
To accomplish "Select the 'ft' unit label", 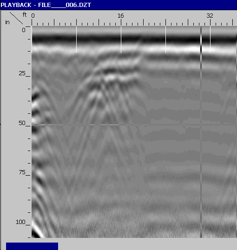I will click(x=25, y=15).
